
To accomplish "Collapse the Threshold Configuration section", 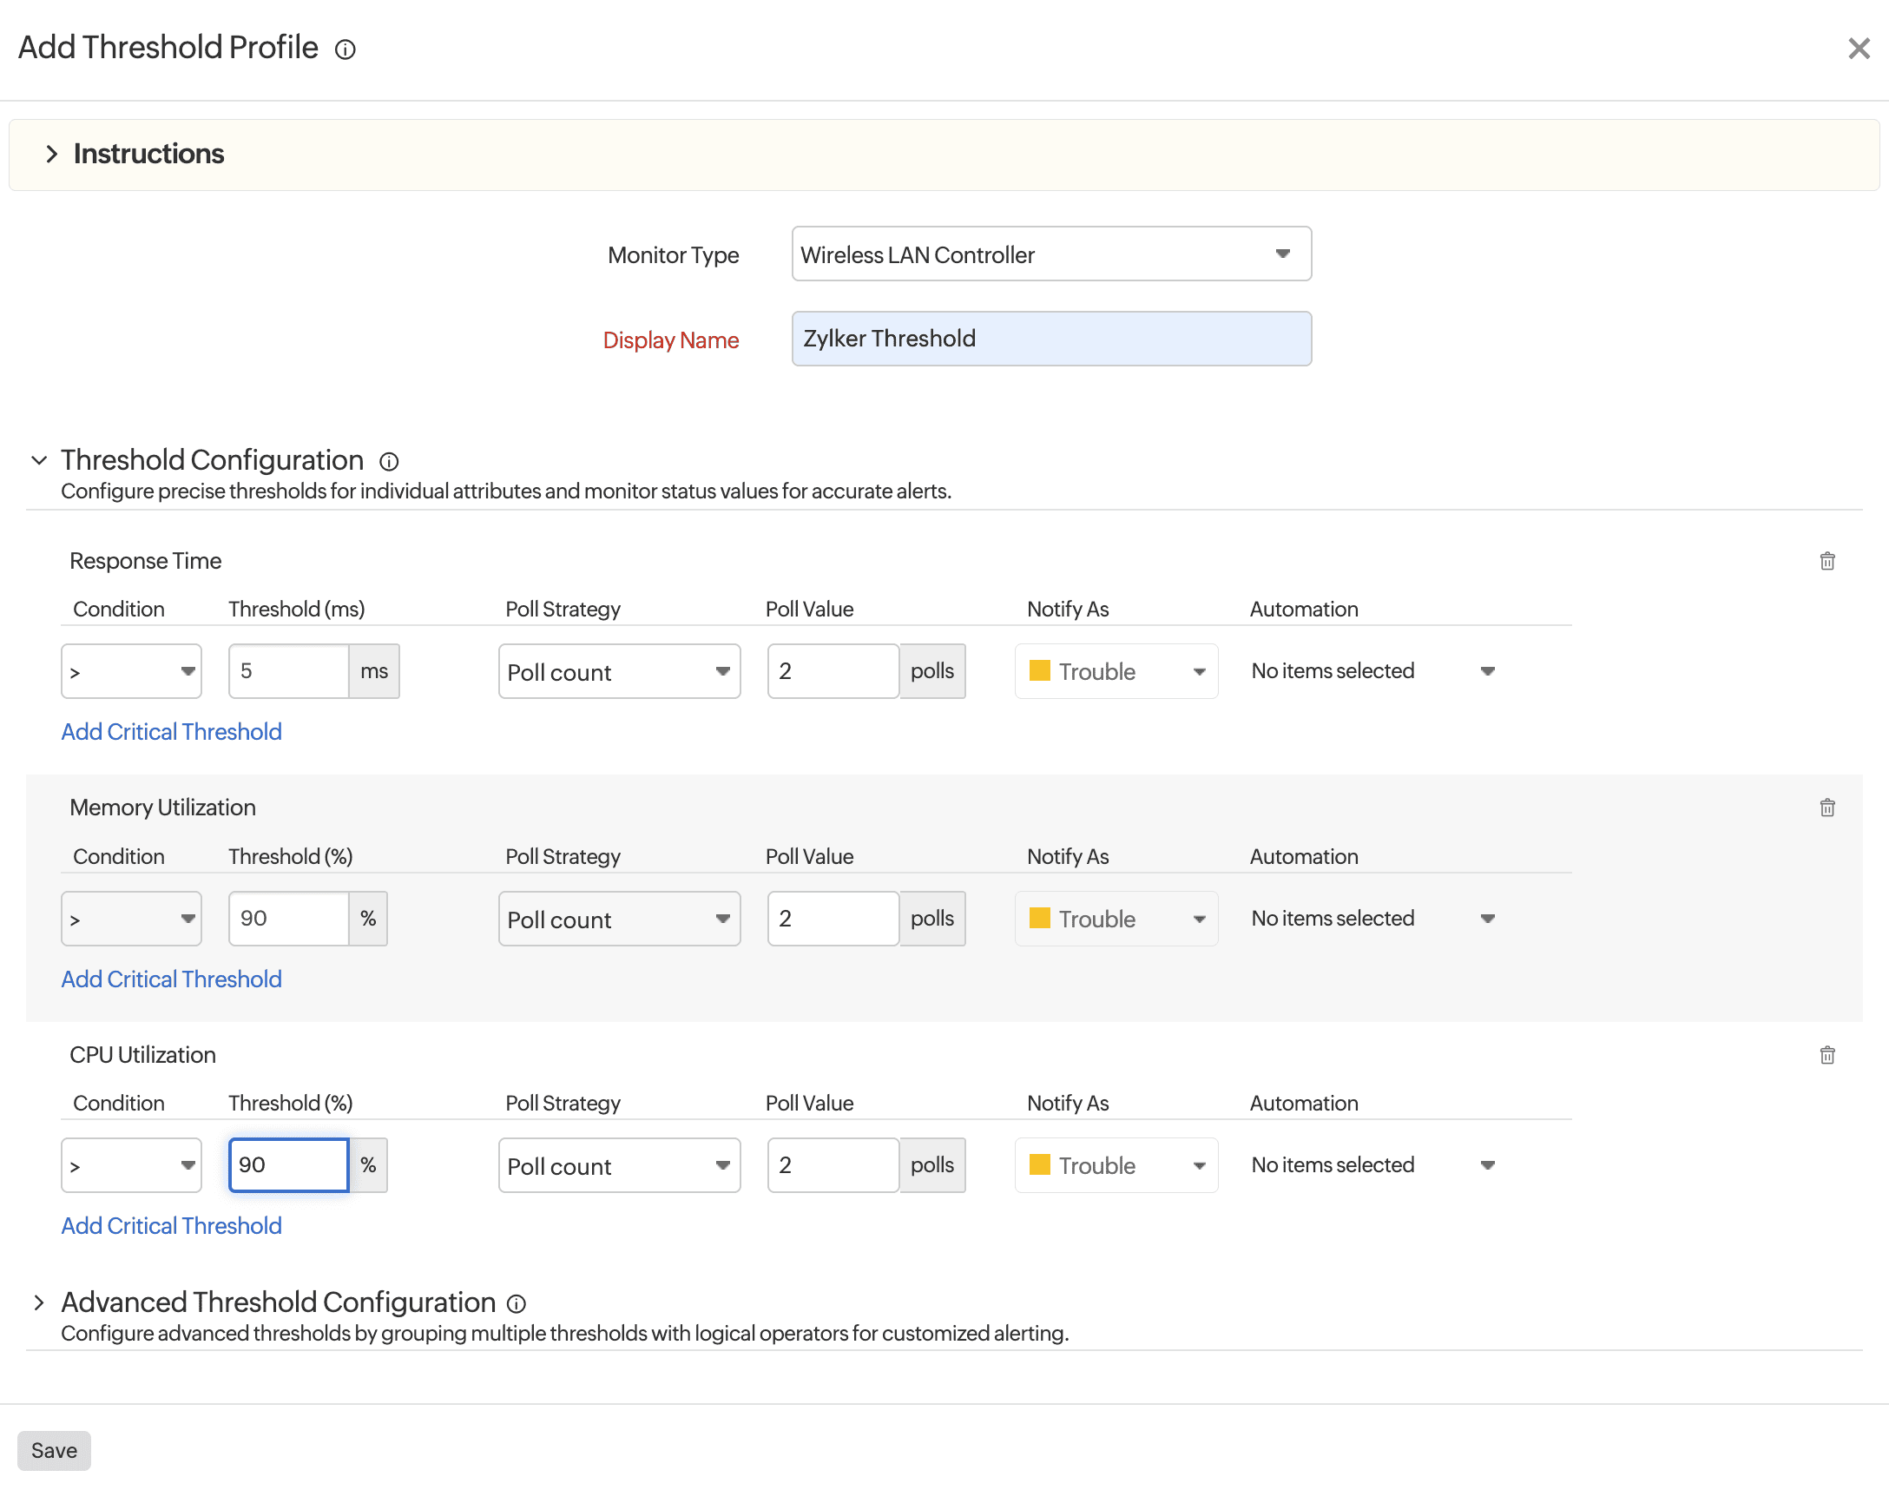I will tap(39, 459).
